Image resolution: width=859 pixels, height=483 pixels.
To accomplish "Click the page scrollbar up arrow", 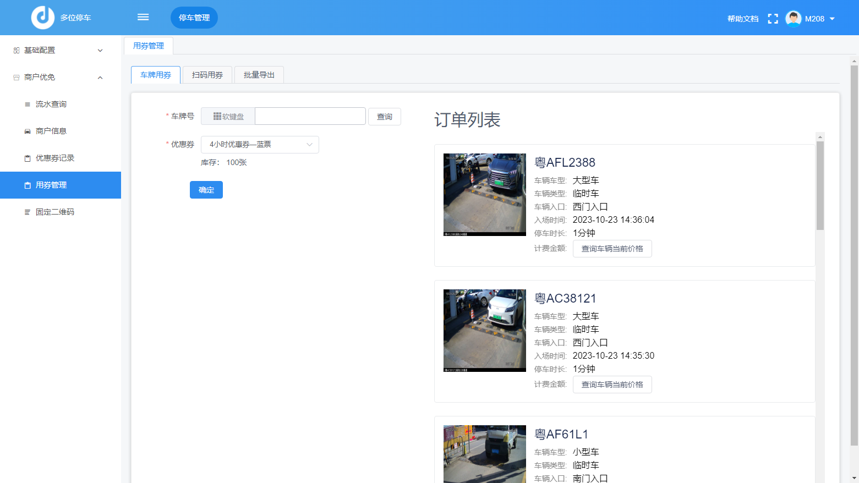I will (854, 61).
